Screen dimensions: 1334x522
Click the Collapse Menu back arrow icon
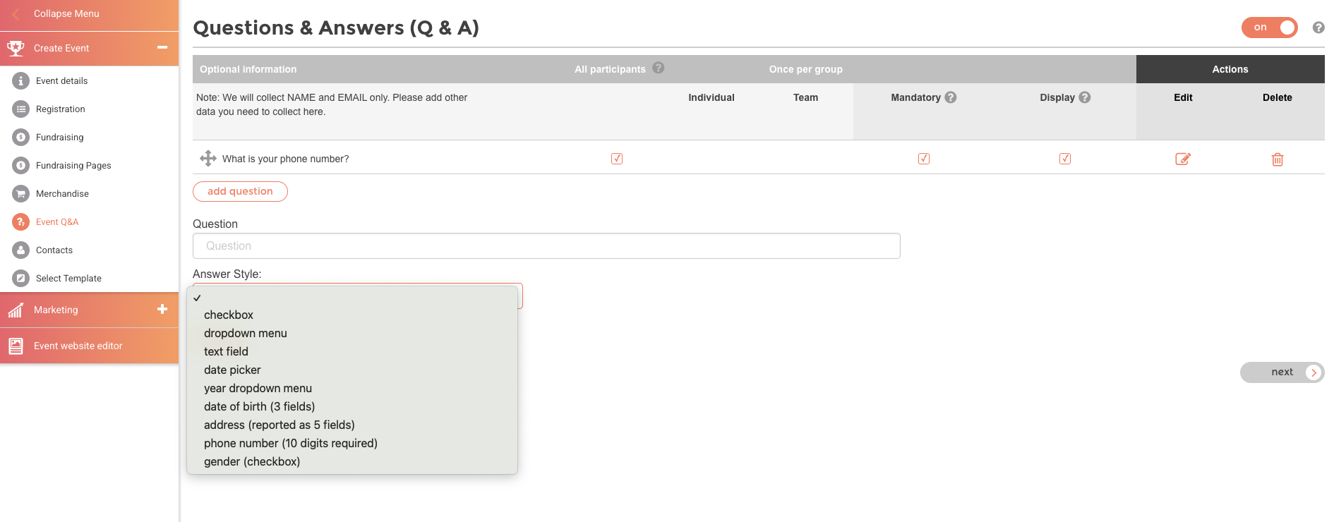coord(16,13)
